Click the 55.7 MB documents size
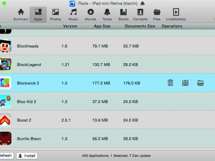The height and width of the screenshot is (161, 215). tap(131, 46)
